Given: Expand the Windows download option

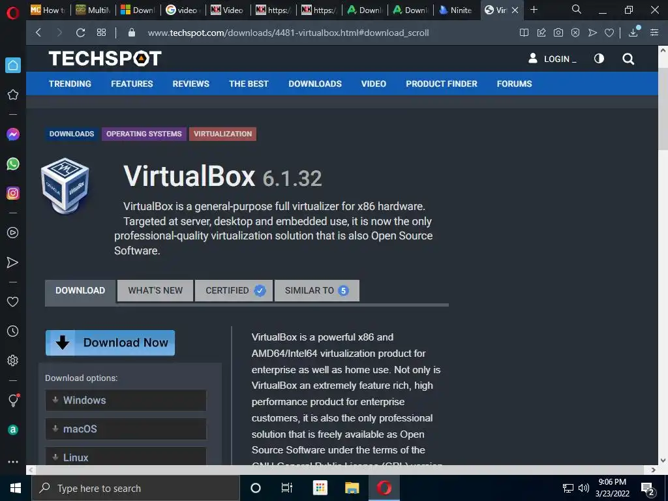Looking at the screenshot, I should point(126,400).
